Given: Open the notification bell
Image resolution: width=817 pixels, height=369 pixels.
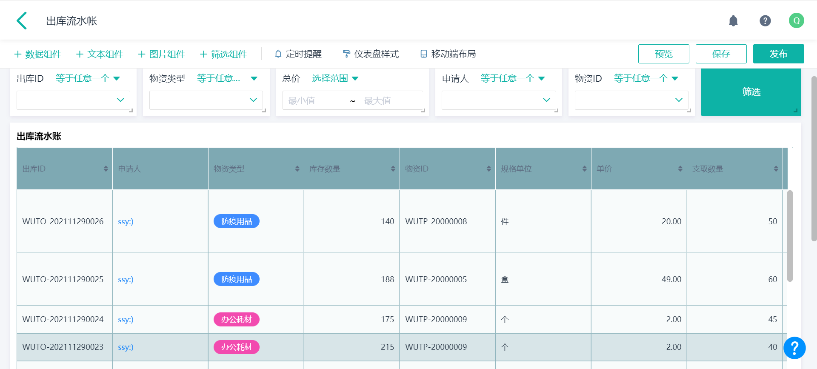Looking at the screenshot, I should tap(733, 20).
